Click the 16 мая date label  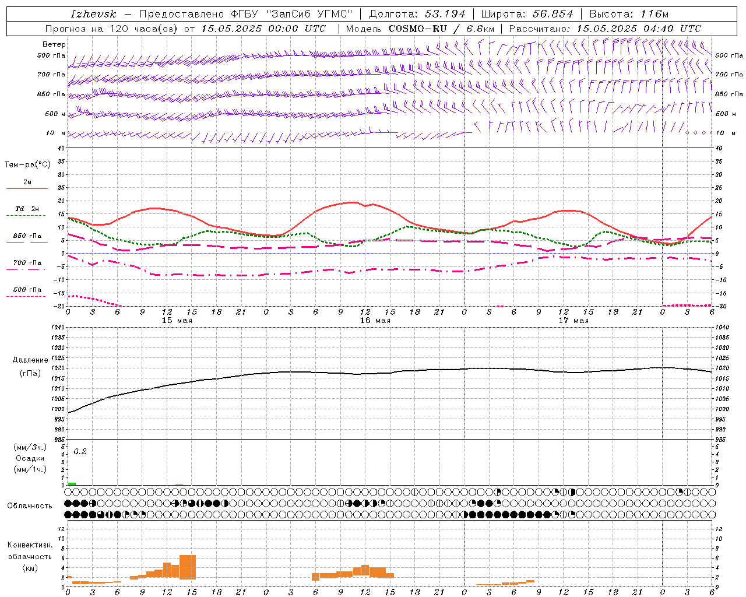tap(375, 321)
